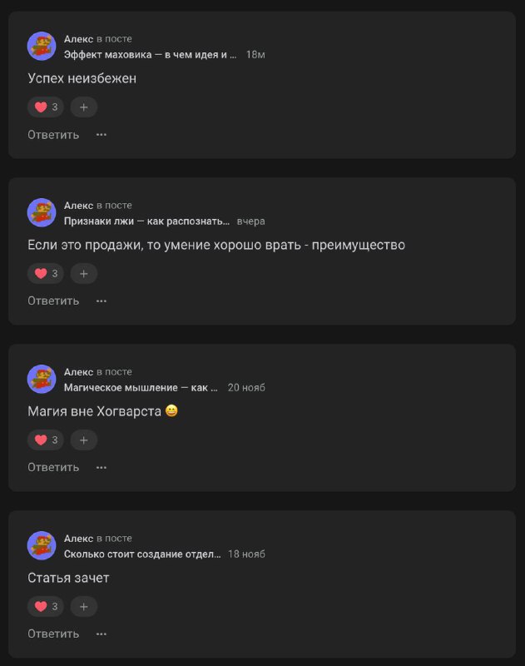This screenshot has height=666, width=525.
Task: Click the plus reaction icon under the продажи comment
Action: [x=83, y=273]
